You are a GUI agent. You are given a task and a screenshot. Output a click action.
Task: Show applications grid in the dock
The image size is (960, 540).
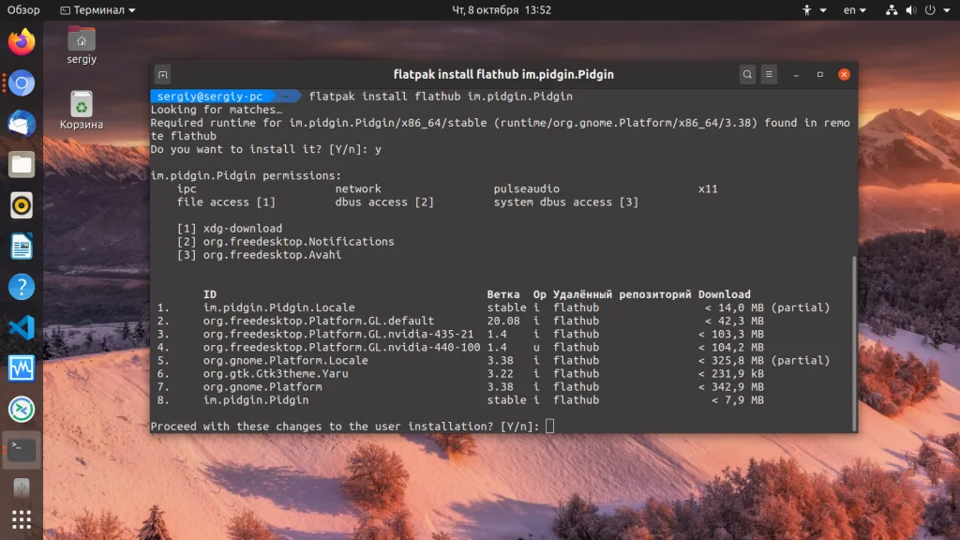[22, 519]
